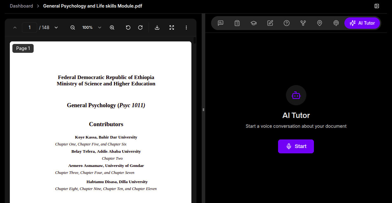Collapse the side panel icon at top right

click(x=377, y=6)
